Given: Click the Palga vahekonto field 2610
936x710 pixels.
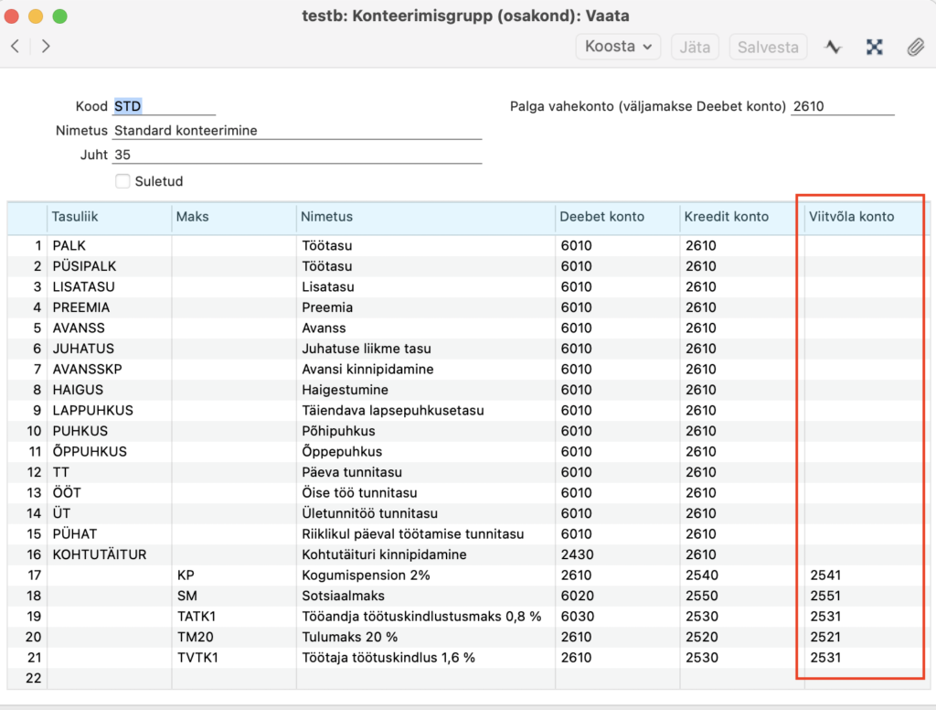Looking at the screenshot, I should pyautogui.click(x=842, y=106).
